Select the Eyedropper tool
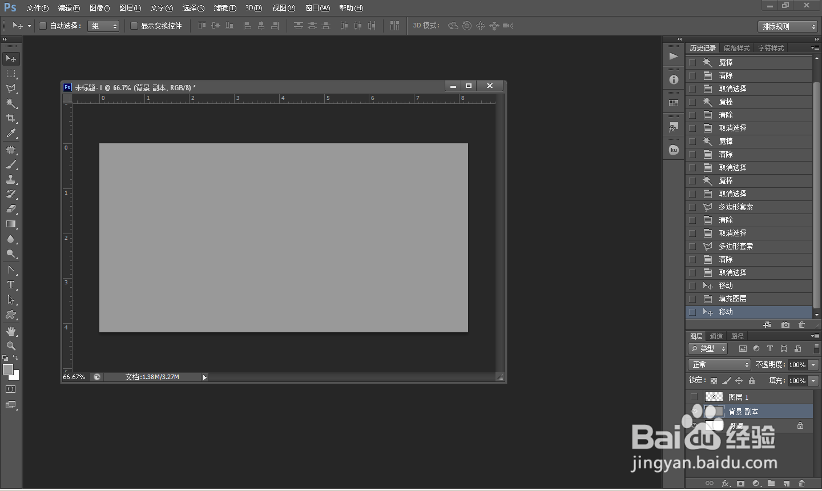Image resolution: width=822 pixels, height=491 pixels. coord(11,133)
